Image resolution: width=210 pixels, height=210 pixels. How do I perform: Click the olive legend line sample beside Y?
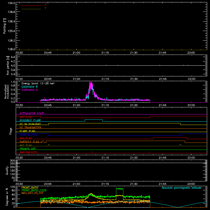coord(31,9)
